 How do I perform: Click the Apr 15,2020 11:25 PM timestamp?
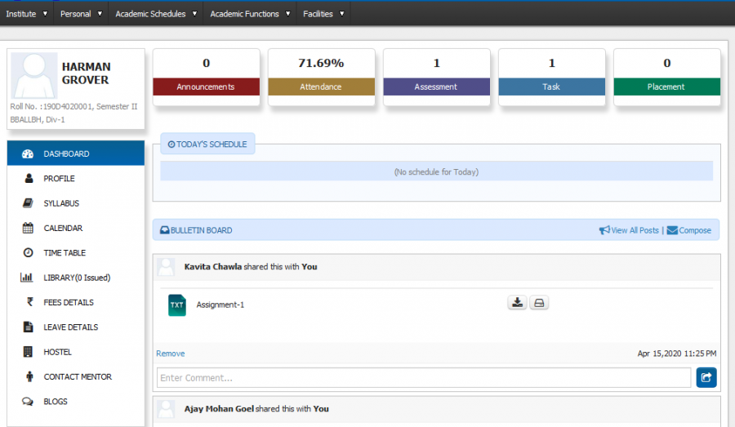pyautogui.click(x=676, y=354)
